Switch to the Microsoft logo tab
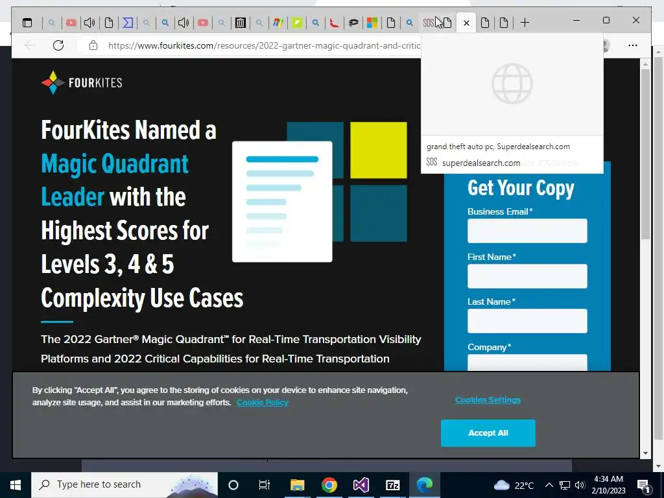 [372, 23]
